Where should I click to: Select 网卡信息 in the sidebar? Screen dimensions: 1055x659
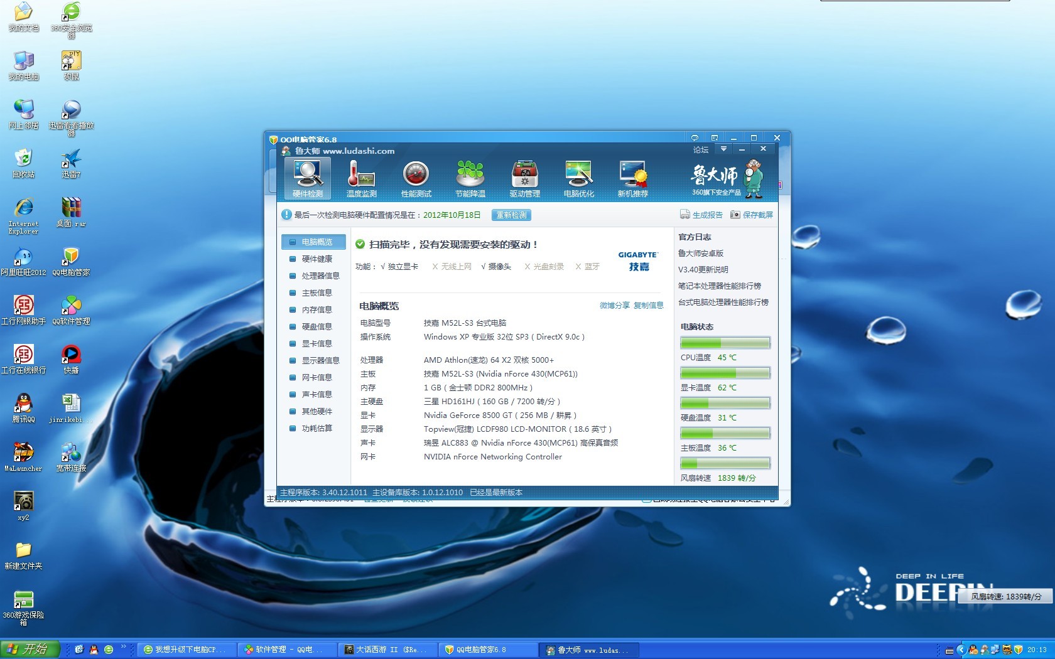click(x=314, y=377)
